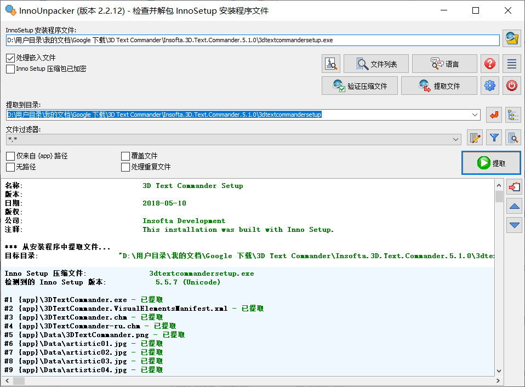Click the InnoUnpacker title bar app icon
525x387 pixels.
pyautogui.click(x=11, y=10)
